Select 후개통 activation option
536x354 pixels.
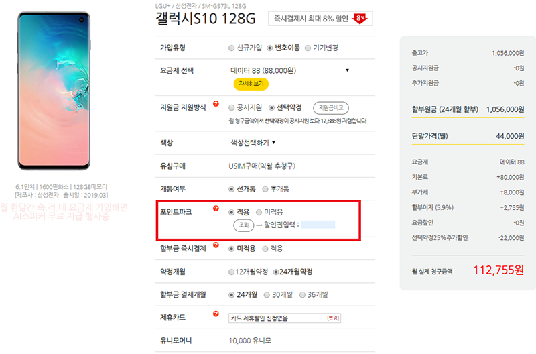coord(265,188)
